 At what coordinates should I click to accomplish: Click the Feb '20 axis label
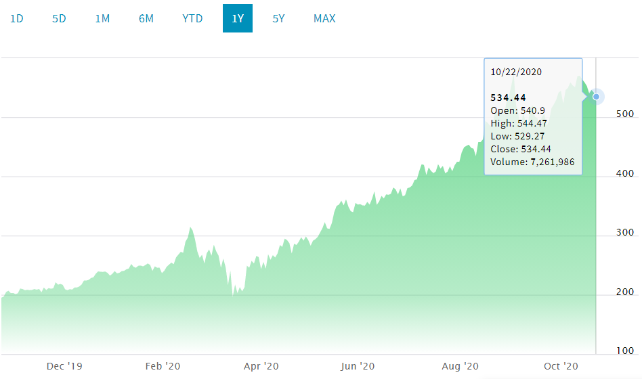coord(163,366)
